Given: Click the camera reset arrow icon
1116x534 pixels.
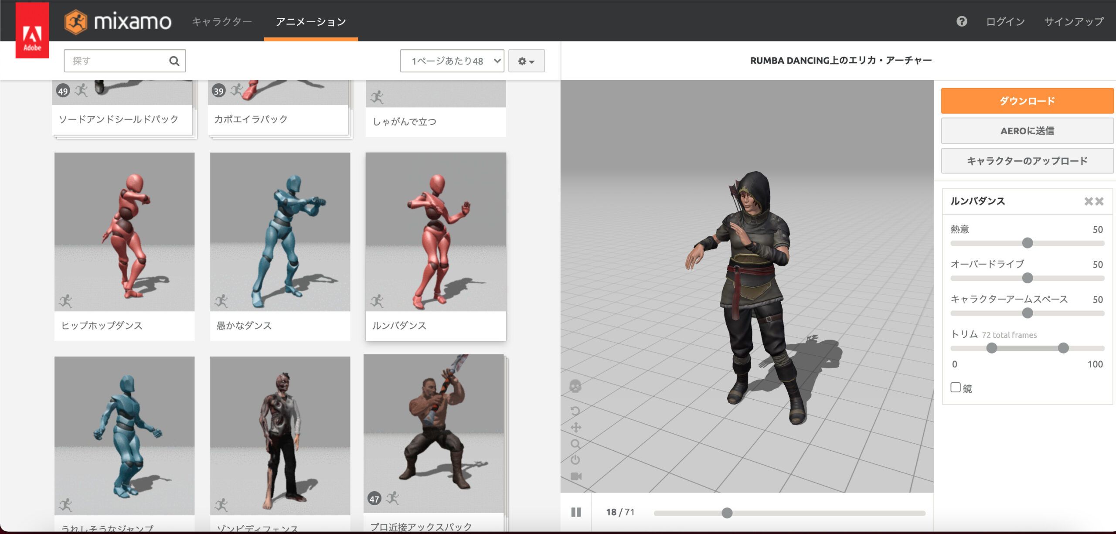Looking at the screenshot, I should 575,410.
